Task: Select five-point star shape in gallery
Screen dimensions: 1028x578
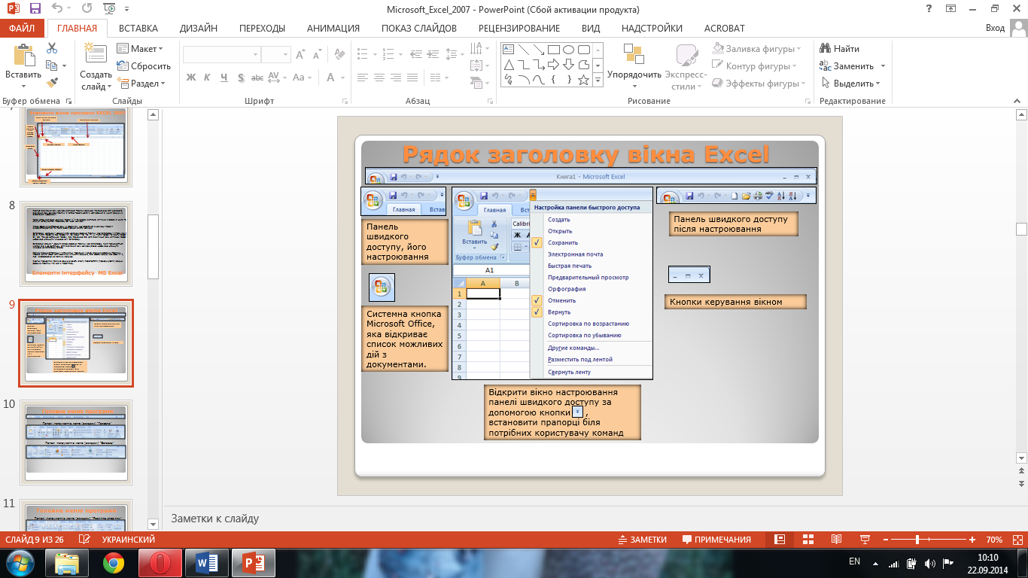Action: tap(583, 80)
